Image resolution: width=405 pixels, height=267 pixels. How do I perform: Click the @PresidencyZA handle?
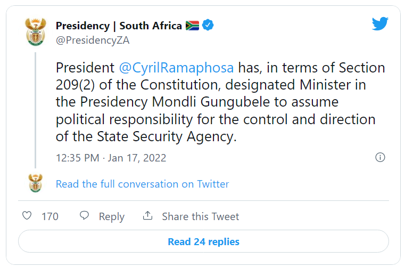tap(93, 41)
